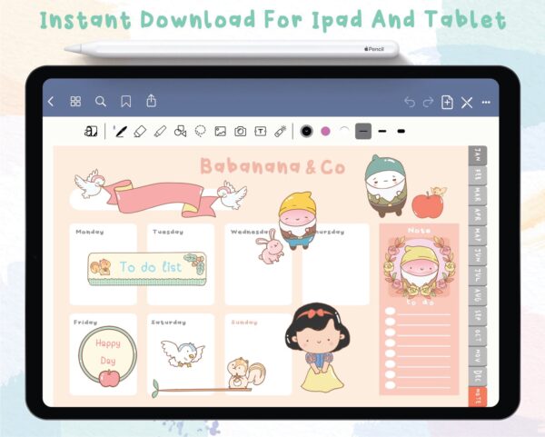Click the Saturday label

169,323
